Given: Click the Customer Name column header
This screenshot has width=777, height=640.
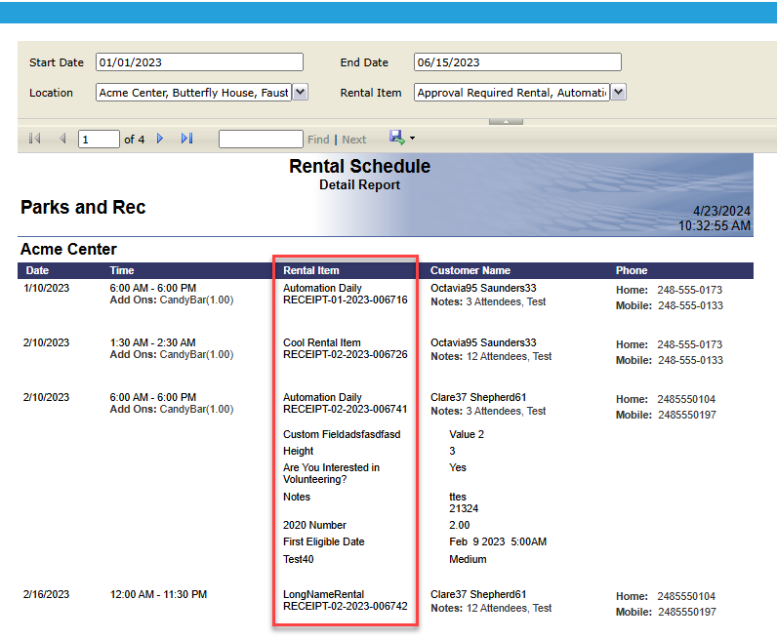Looking at the screenshot, I should (x=470, y=270).
